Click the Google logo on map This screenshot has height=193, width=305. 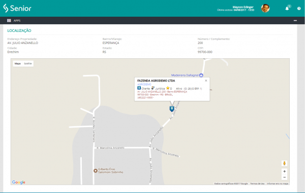click(x=19, y=182)
